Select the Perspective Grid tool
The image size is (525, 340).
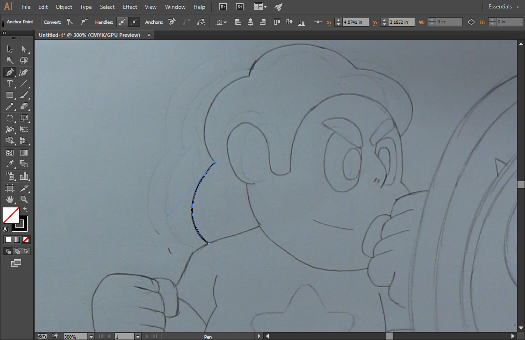[x=24, y=141]
